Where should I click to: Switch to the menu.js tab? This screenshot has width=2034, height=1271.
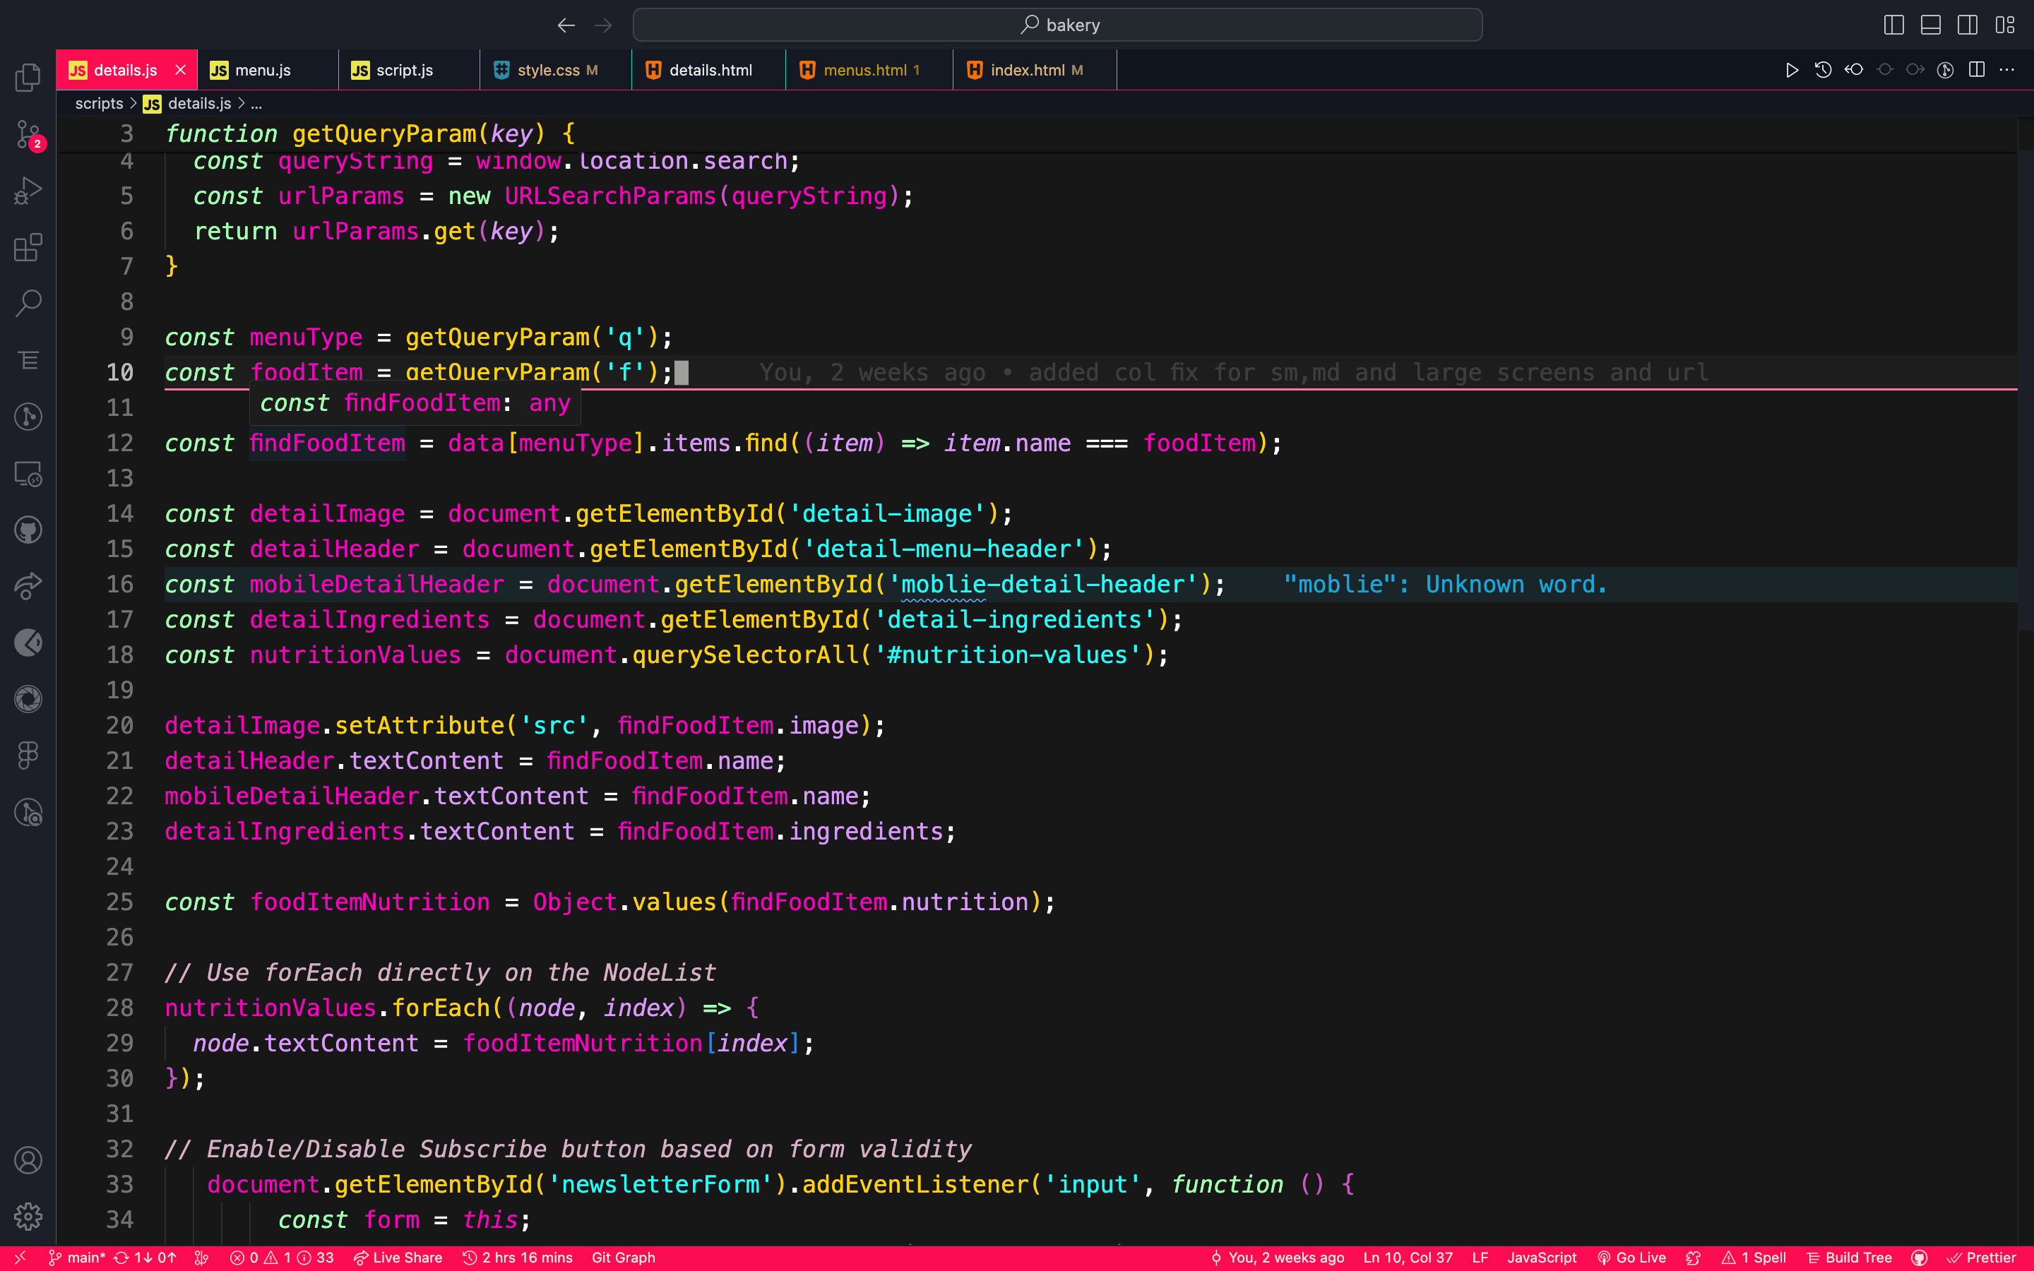[267, 70]
